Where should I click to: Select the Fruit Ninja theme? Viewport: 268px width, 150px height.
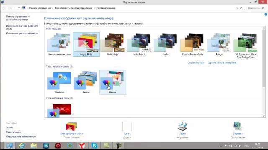point(113,44)
